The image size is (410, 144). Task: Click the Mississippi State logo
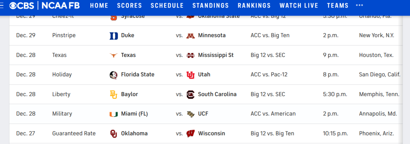tap(190, 55)
